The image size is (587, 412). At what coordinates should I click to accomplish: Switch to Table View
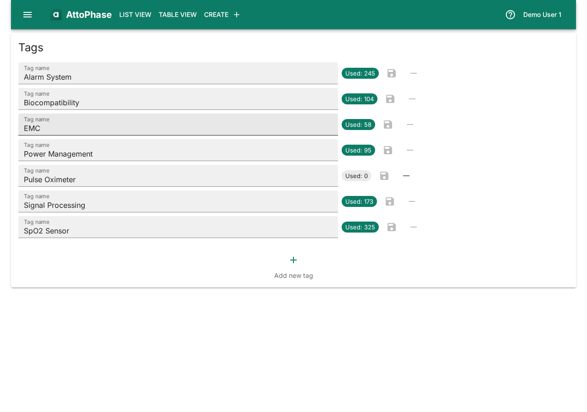[x=177, y=14]
